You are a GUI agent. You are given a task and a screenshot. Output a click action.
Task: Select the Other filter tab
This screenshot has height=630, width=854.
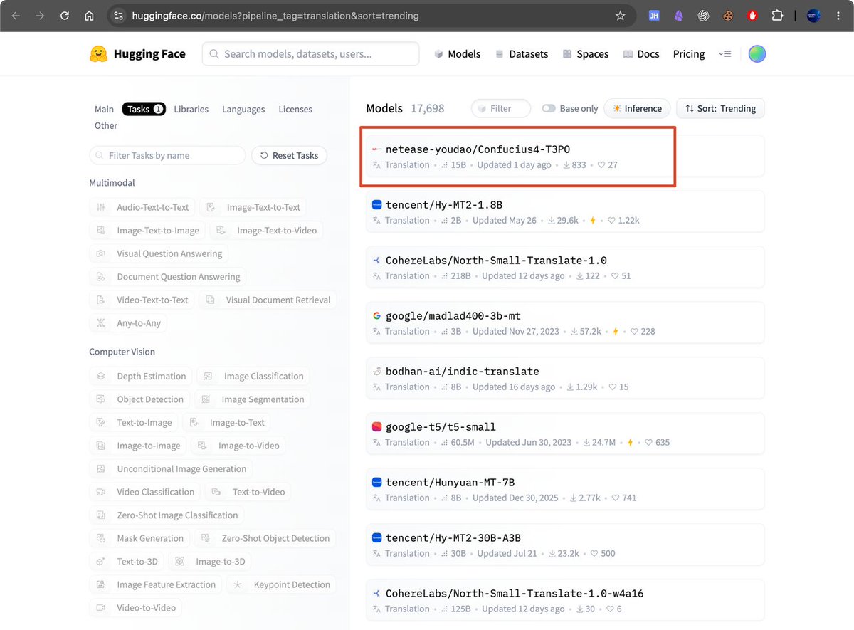pyautogui.click(x=106, y=125)
